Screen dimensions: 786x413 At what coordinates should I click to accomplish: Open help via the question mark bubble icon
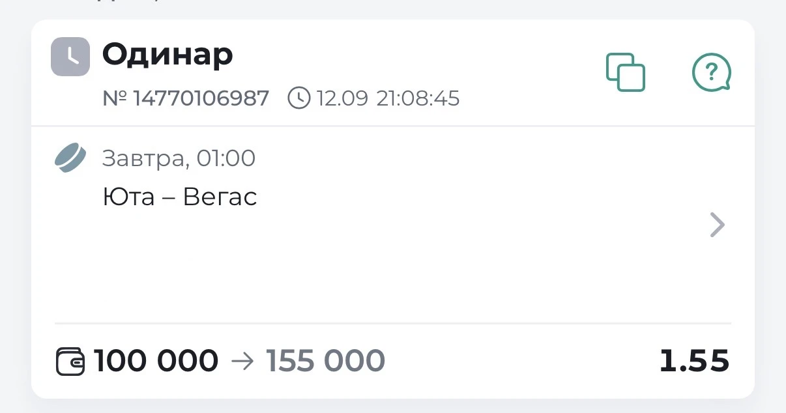point(711,72)
